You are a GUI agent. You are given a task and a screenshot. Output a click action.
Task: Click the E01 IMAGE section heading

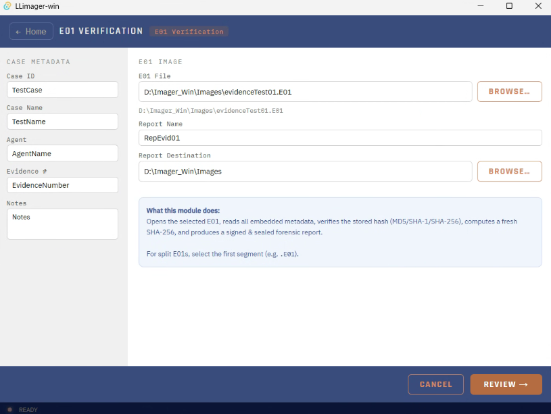160,62
